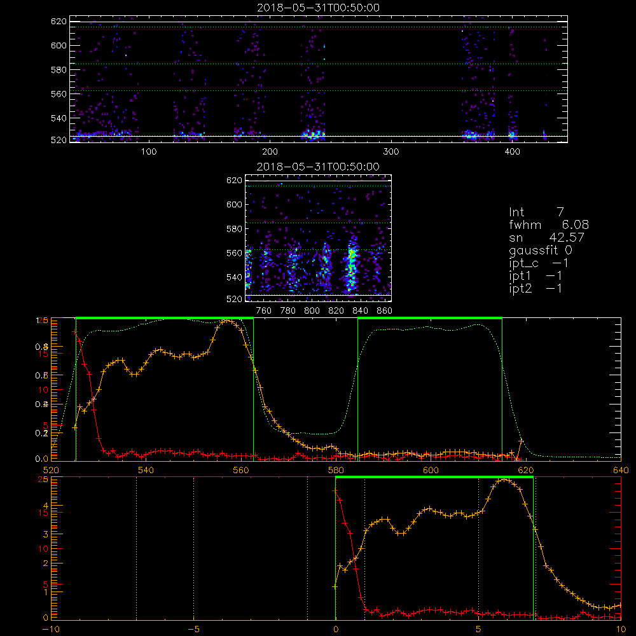Click red x-axis label 600 of profile plot

coord(431,470)
